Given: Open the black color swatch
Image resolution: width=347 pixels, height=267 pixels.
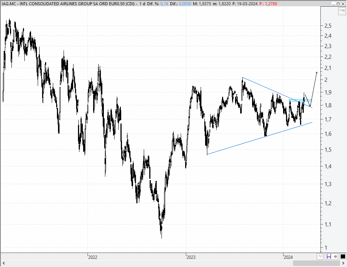Looking at the screenshot, I should click(x=343, y=257).
